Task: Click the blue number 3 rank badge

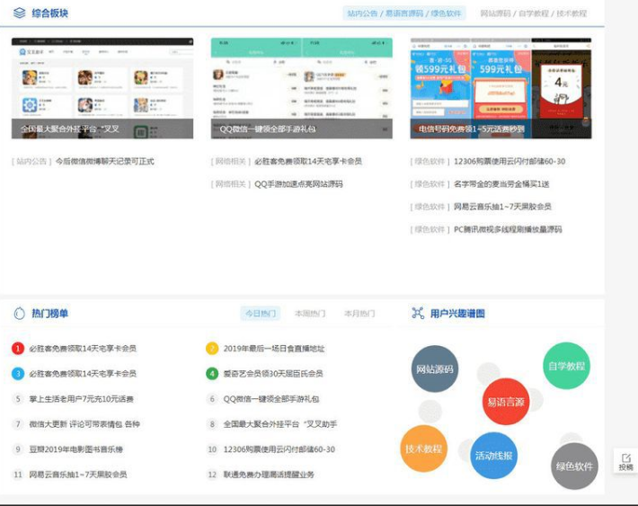Action: point(18,374)
